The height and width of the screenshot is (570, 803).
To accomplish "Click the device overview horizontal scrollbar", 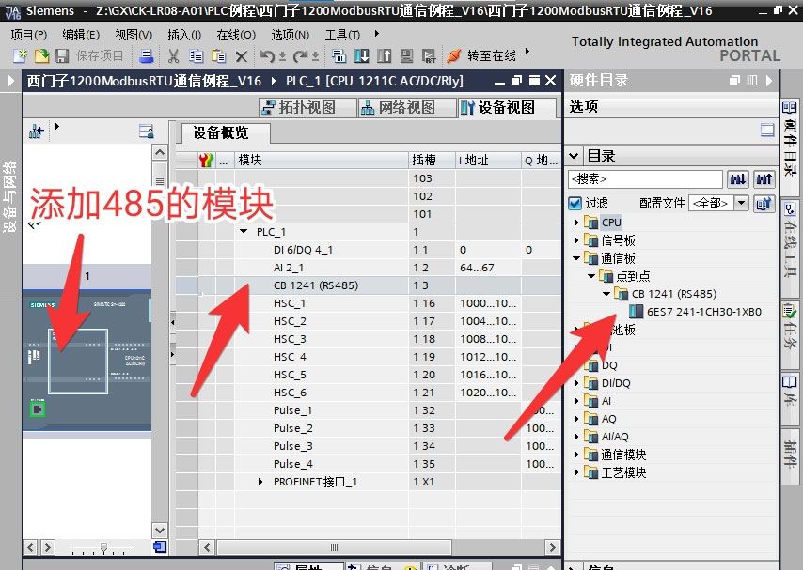I will (x=335, y=547).
